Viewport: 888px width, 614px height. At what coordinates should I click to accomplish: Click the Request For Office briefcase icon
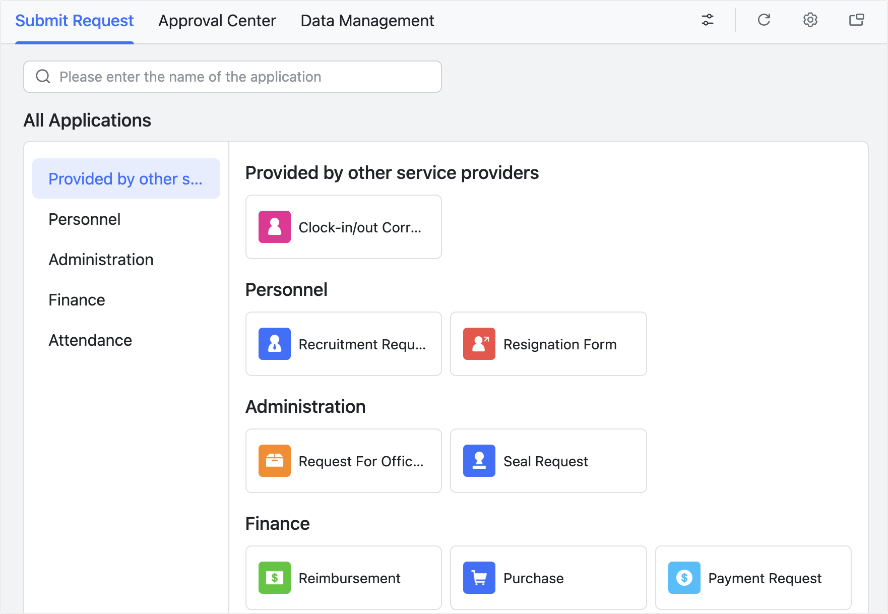(x=274, y=460)
